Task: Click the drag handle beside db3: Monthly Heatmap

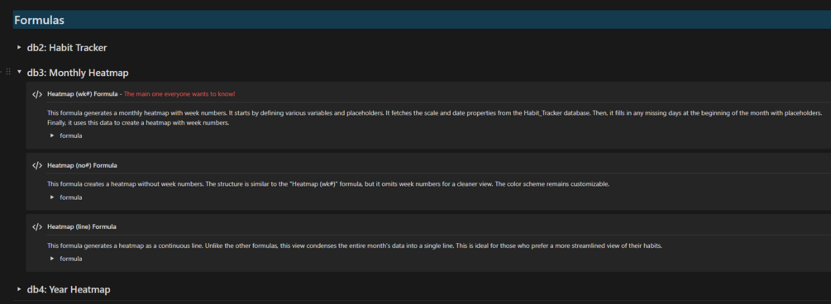Action: (x=8, y=72)
